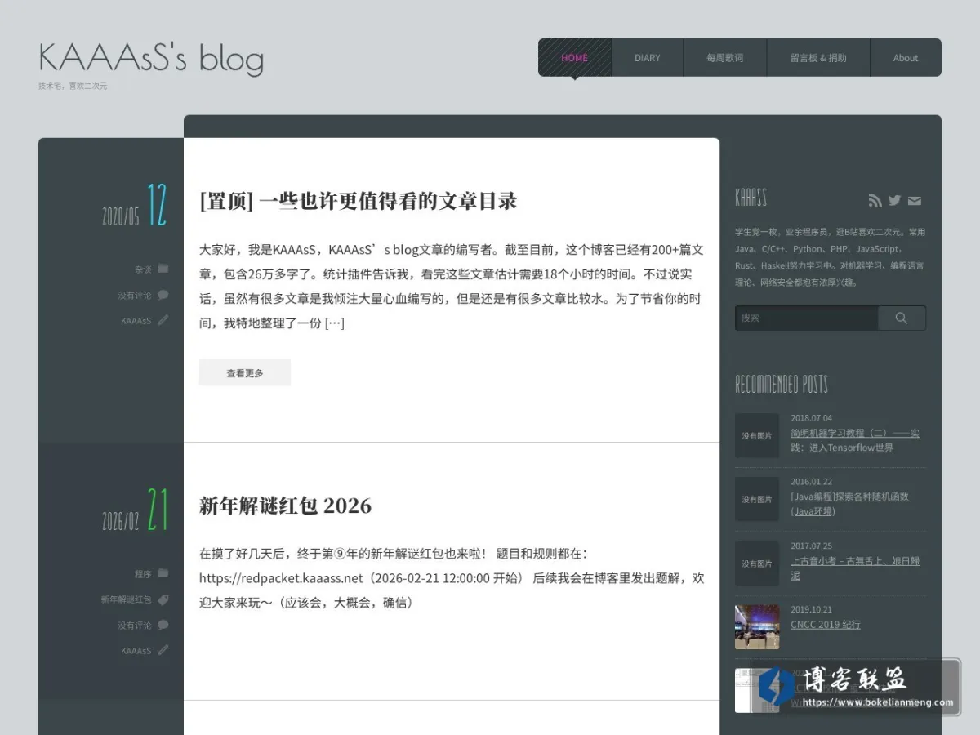Click the KAAAsS's blog site title
The height and width of the screenshot is (735, 980).
click(x=151, y=58)
